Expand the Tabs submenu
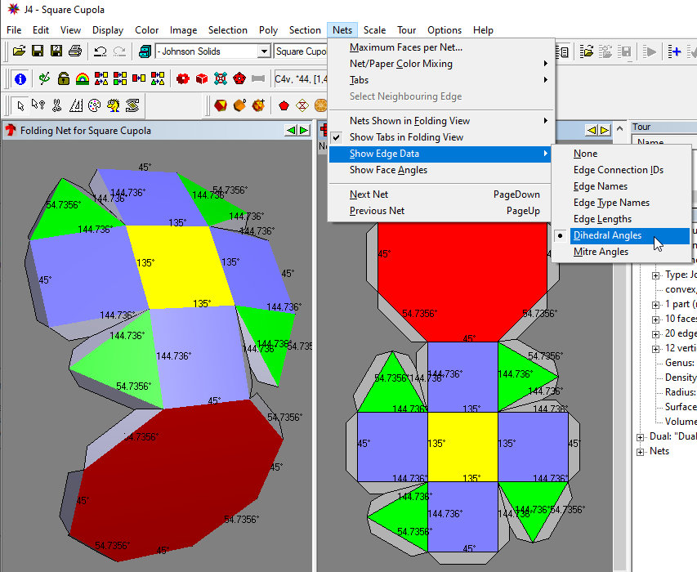 pyautogui.click(x=441, y=80)
